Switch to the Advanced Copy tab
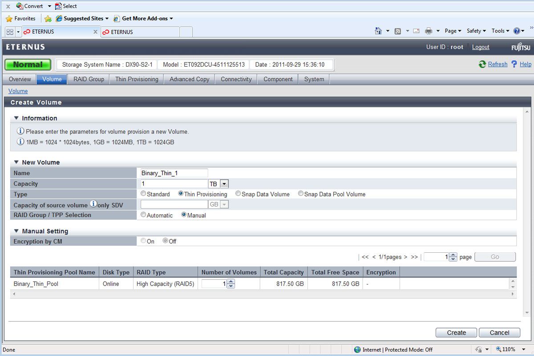This screenshot has width=534, height=356. 189,79
